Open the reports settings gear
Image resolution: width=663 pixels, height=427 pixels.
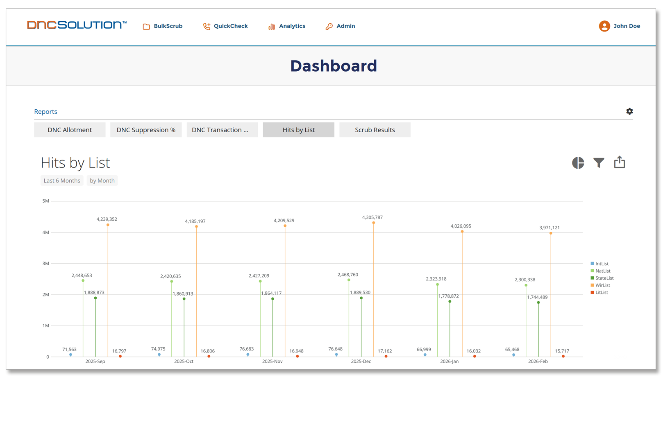(x=629, y=111)
